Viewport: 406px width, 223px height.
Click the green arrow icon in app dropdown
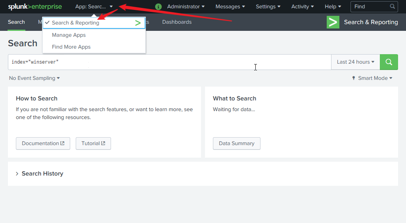tap(138, 23)
